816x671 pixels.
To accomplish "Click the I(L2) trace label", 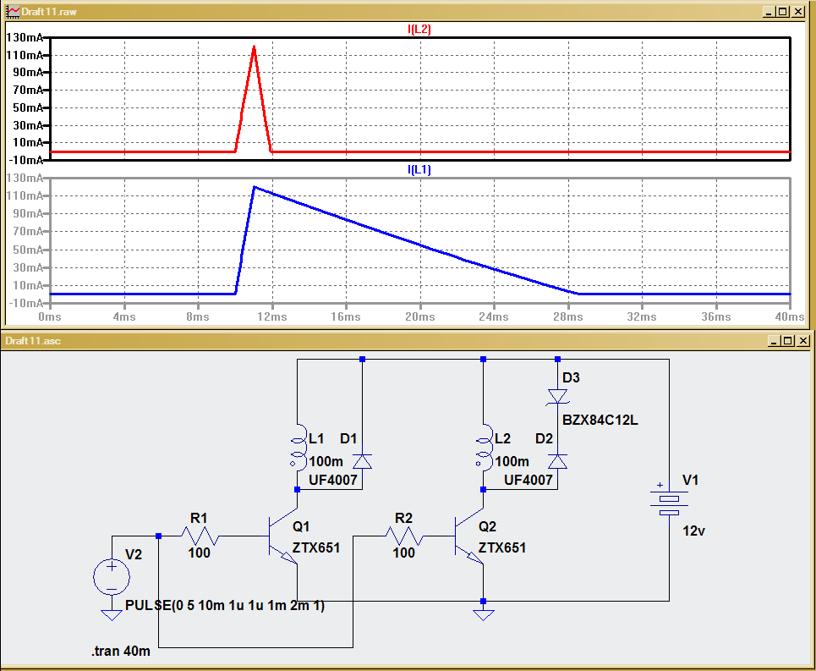I will coord(419,29).
